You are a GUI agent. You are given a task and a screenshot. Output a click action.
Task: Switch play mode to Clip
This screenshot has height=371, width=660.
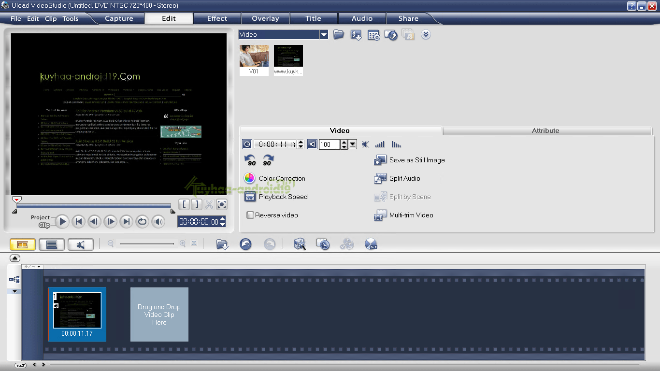(x=44, y=225)
